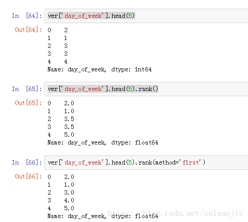
Task: Select the In [66] prompt label
Action: click(27, 162)
